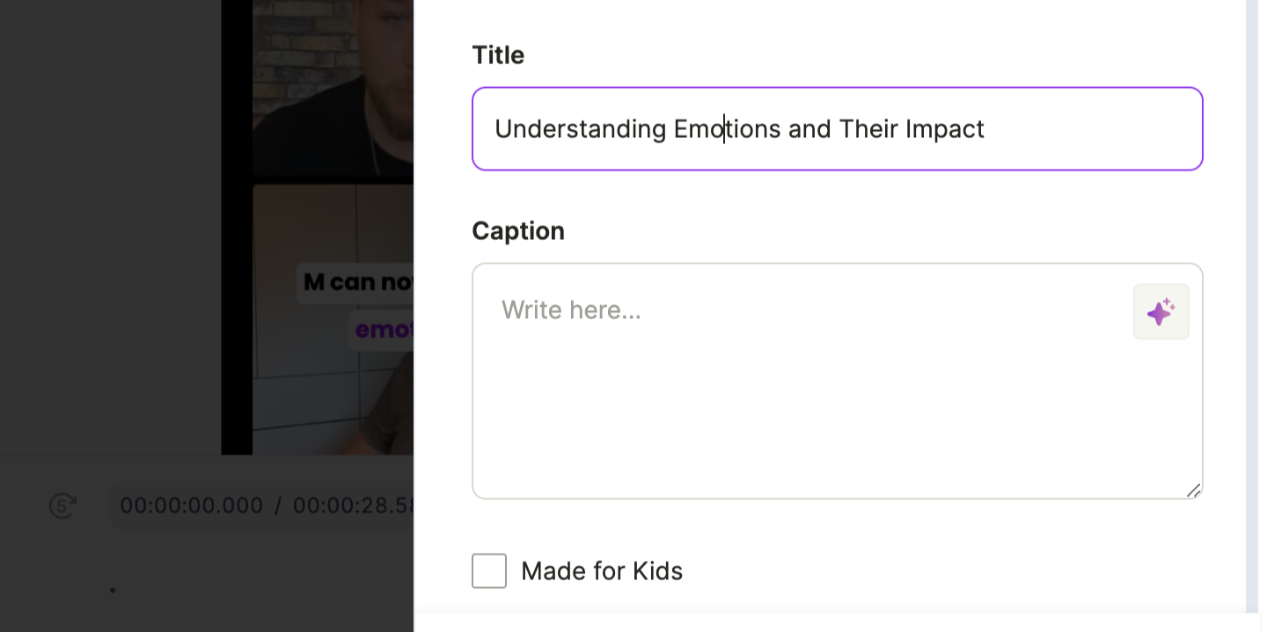
Task: Click the word 'Understanding' in the title
Action: [581, 129]
